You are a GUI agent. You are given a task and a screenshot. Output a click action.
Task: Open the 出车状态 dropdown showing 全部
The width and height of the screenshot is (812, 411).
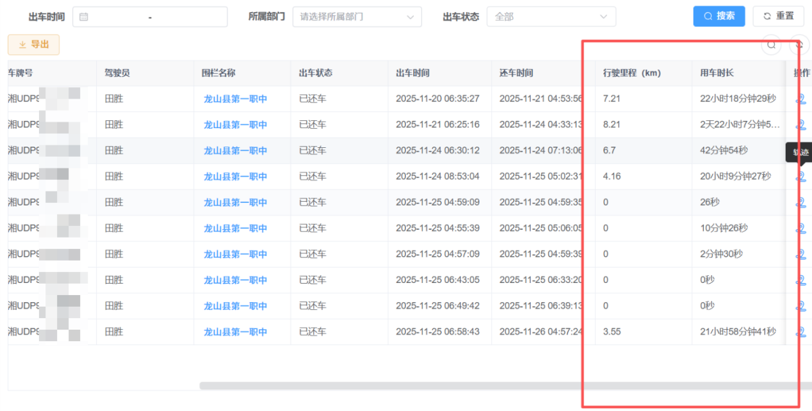[x=551, y=17]
